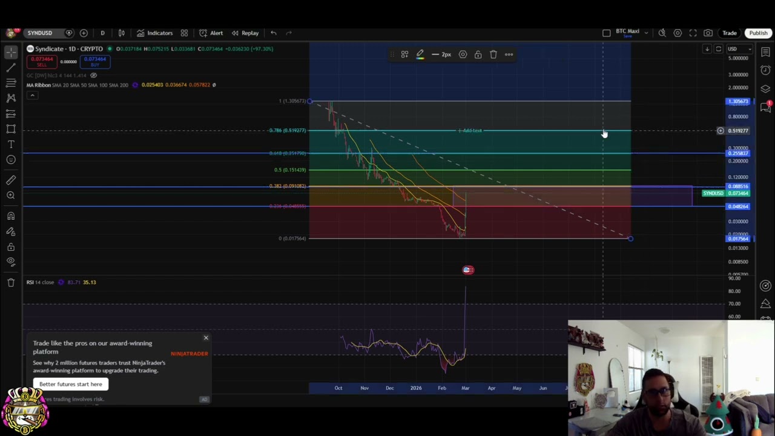Open candlestick chart type selector
The image size is (775, 436).
click(121, 33)
